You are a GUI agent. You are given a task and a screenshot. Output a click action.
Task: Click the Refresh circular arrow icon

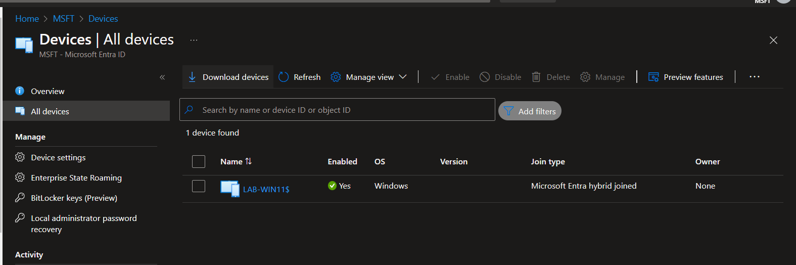pyautogui.click(x=284, y=77)
